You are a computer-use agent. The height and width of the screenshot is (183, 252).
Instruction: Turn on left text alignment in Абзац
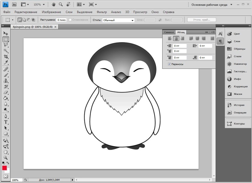coord(169,38)
